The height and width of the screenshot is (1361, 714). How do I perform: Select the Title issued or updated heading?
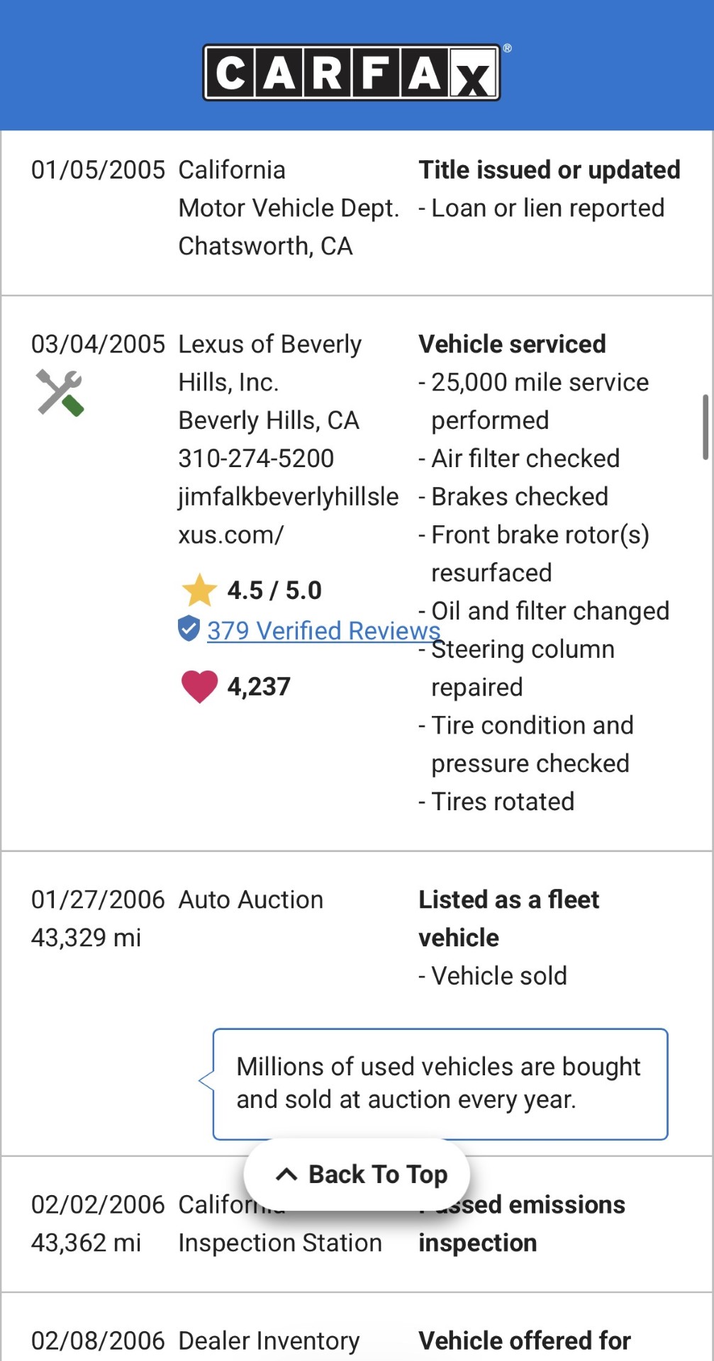(x=550, y=170)
